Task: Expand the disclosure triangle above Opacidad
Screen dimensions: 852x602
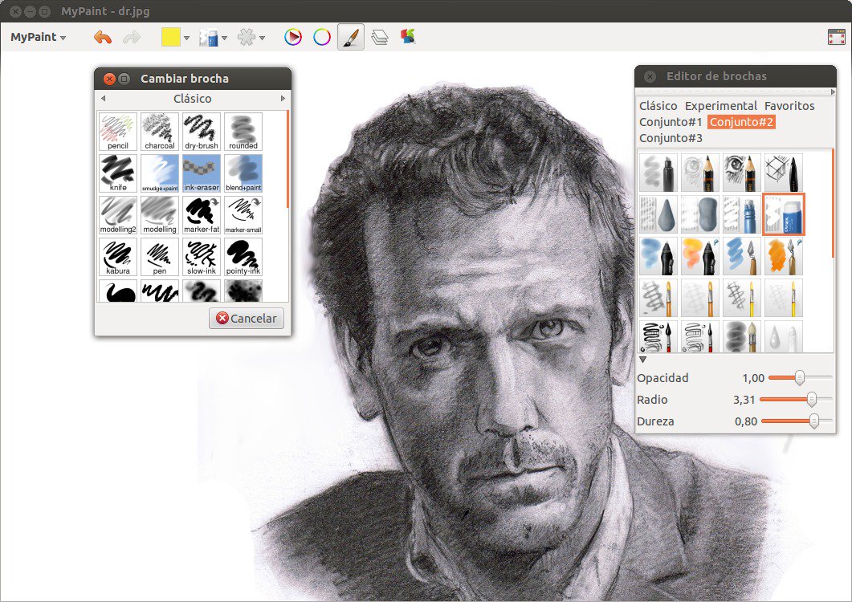Action: click(642, 360)
